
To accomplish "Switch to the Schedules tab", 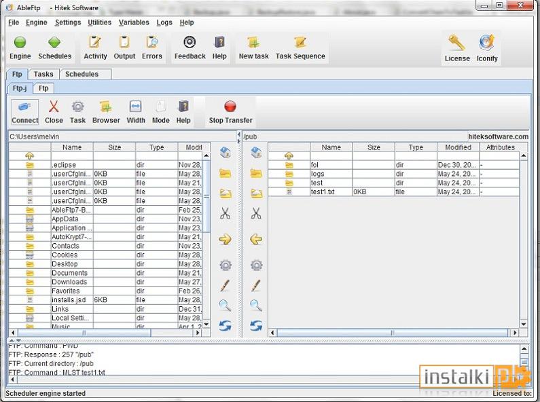I will click(82, 74).
